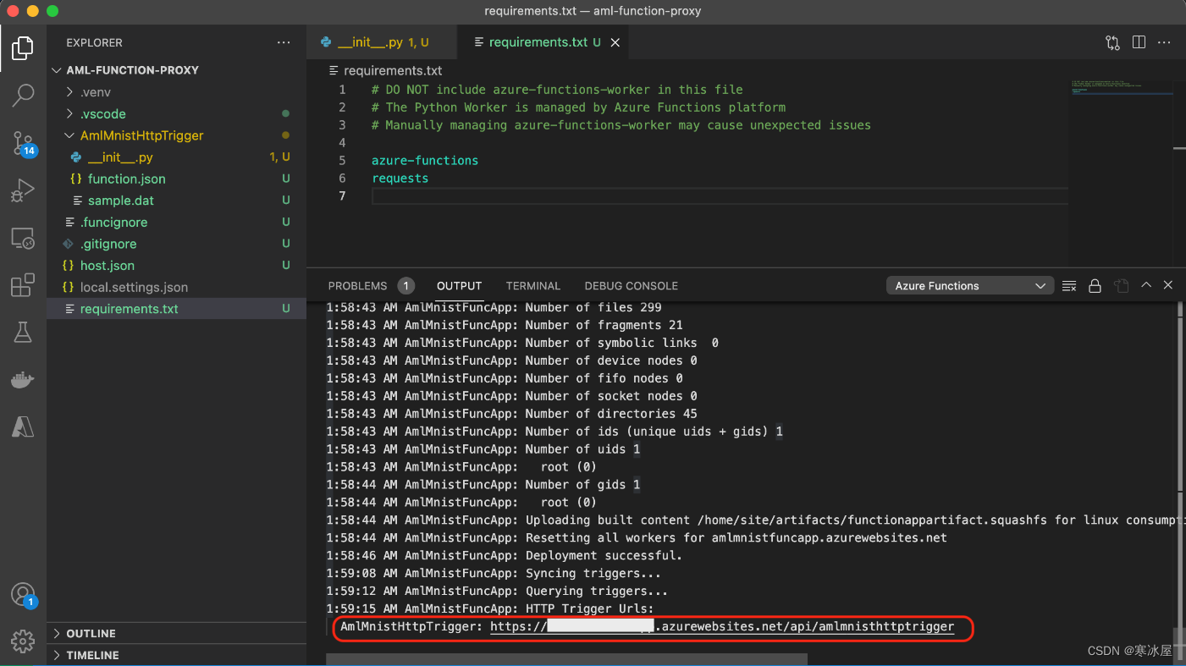Viewport: 1186px width, 666px height.
Task: Click the 'requests' line in editor
Action: pos(400,179)
